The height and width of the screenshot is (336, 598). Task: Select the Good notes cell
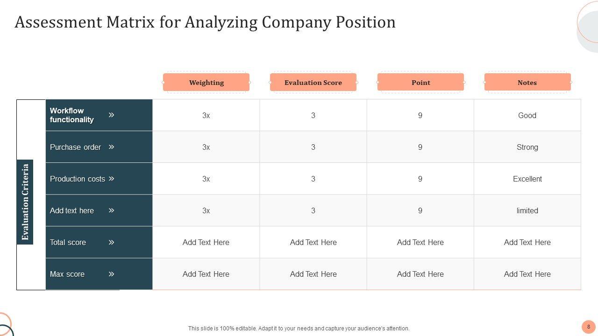[527, 115]
